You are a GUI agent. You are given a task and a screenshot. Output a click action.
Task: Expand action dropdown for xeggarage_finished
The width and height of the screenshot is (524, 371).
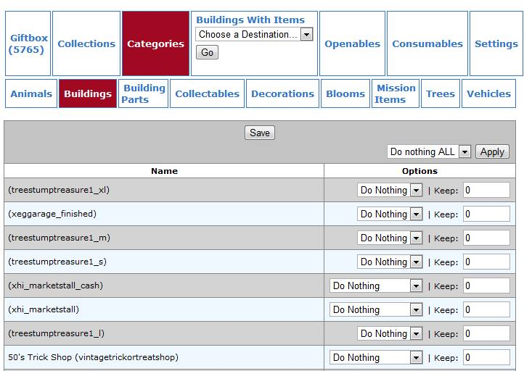click(x=390, y=214)
